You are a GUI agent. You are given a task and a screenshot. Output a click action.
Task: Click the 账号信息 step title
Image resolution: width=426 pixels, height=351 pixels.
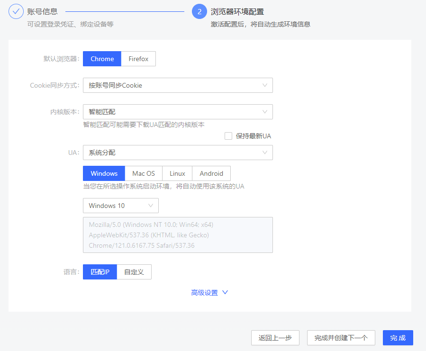[42, 11]
